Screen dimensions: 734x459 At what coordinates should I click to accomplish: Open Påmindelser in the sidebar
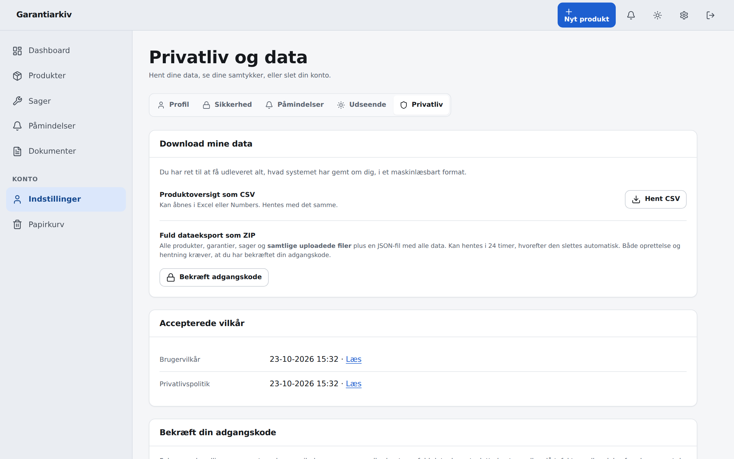coord(66,126)
